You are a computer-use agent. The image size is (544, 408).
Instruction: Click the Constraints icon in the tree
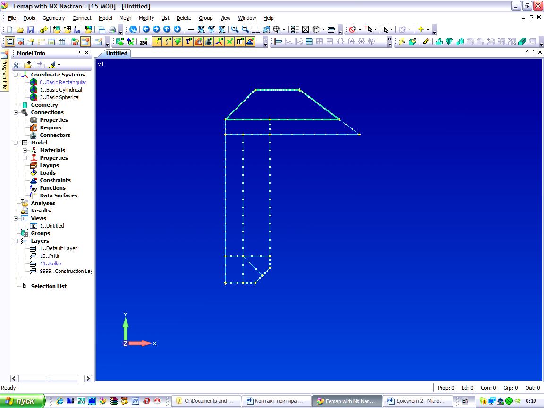34,180
